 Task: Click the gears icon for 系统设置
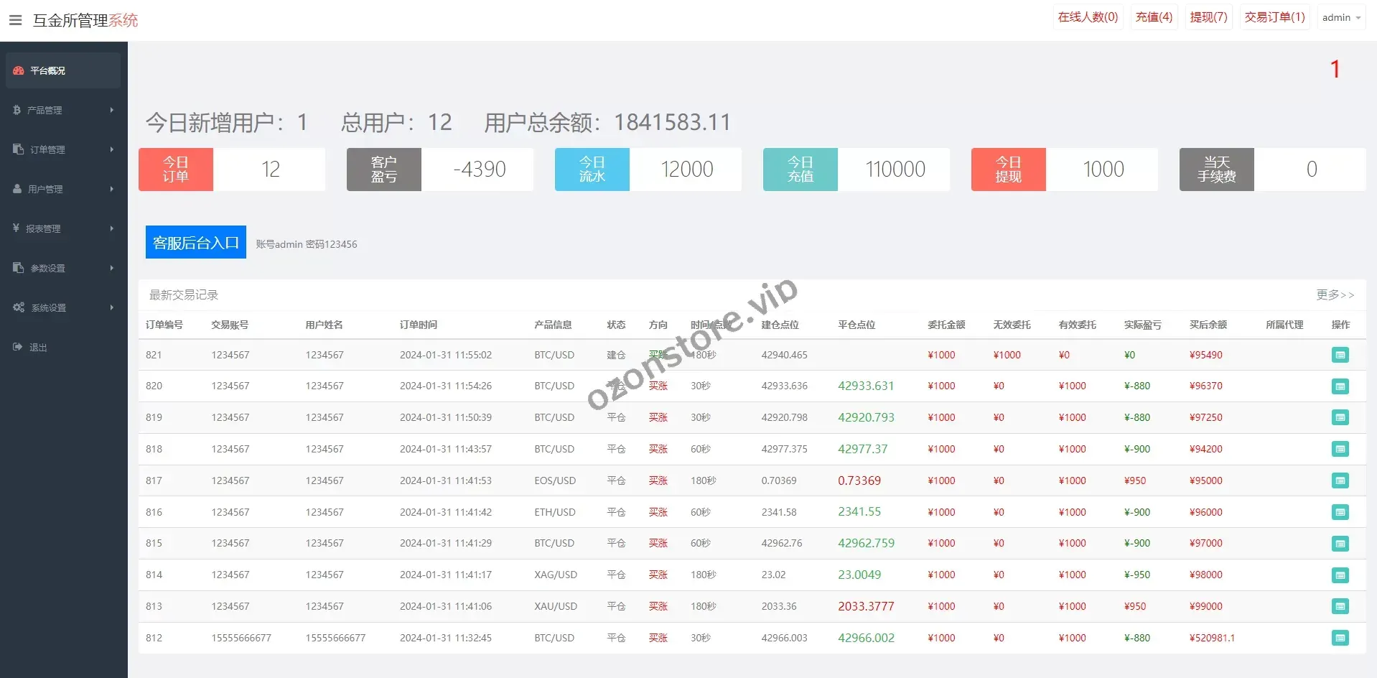click(x=19, y=307)
